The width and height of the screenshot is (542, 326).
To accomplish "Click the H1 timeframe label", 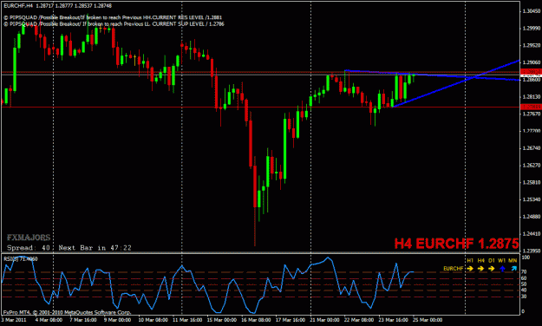I will click(x=470, y=260).
